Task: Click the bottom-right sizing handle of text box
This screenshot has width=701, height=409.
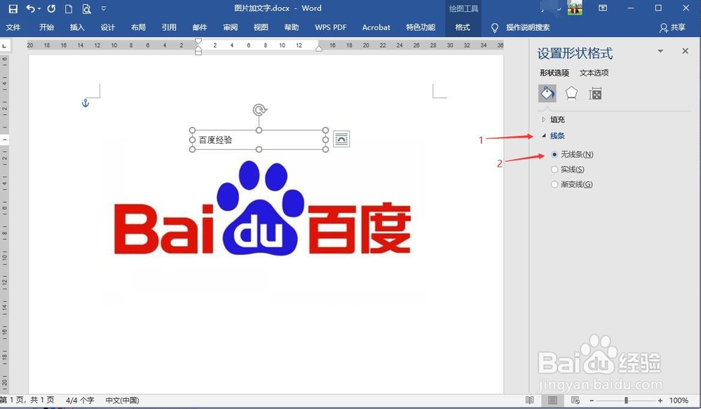Action: tap(325, 150)
